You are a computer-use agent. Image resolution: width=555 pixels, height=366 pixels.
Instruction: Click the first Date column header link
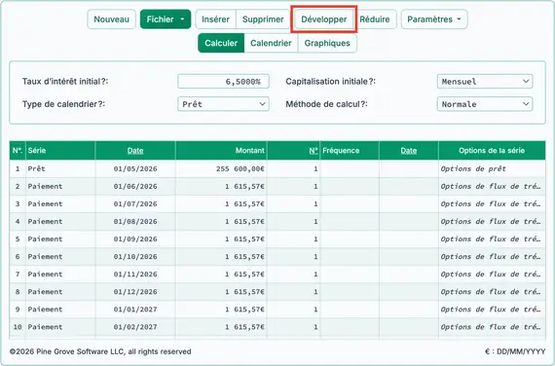coord(135,151)
